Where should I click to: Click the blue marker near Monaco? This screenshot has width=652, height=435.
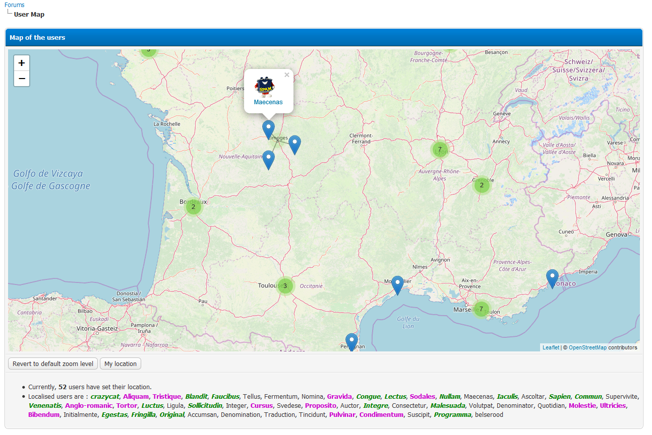pyautogui.click(x=552, y=278)
